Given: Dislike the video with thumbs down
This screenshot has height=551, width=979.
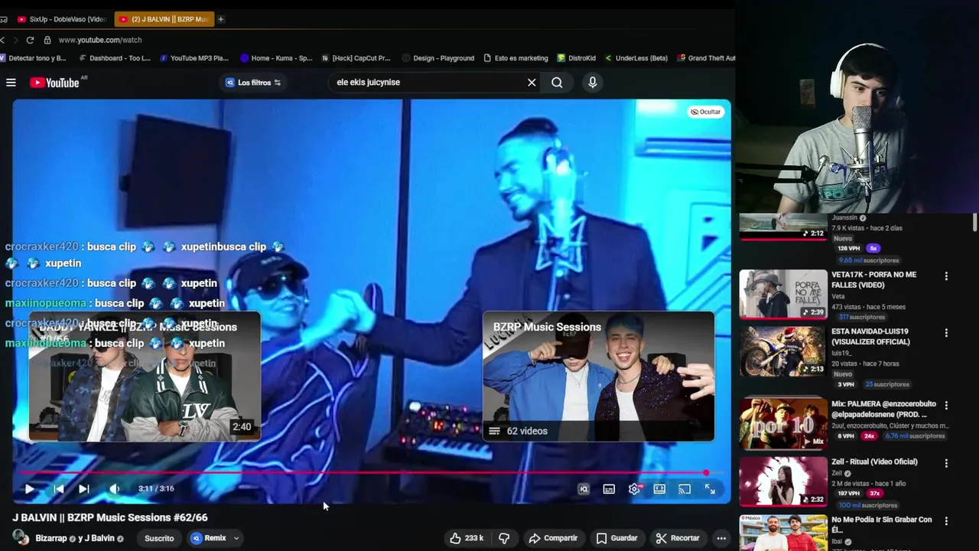Looking at the screenshot, I should click(504, 538).
